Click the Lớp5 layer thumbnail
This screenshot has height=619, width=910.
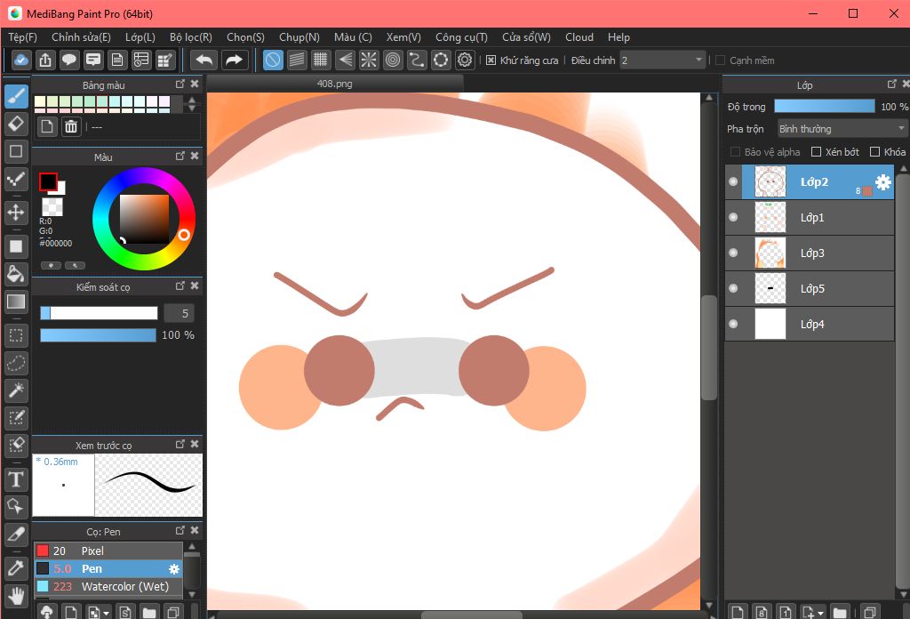click(x=770, y=288)
